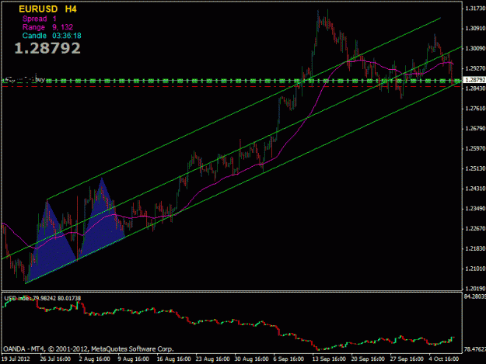Image resolution: width=486 pixels, height=364 pixels.
Task: Click the 20 Sep 16:00 time label
Action: 368,359
